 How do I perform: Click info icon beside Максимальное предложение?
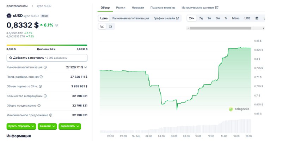(x=51, y=115)
